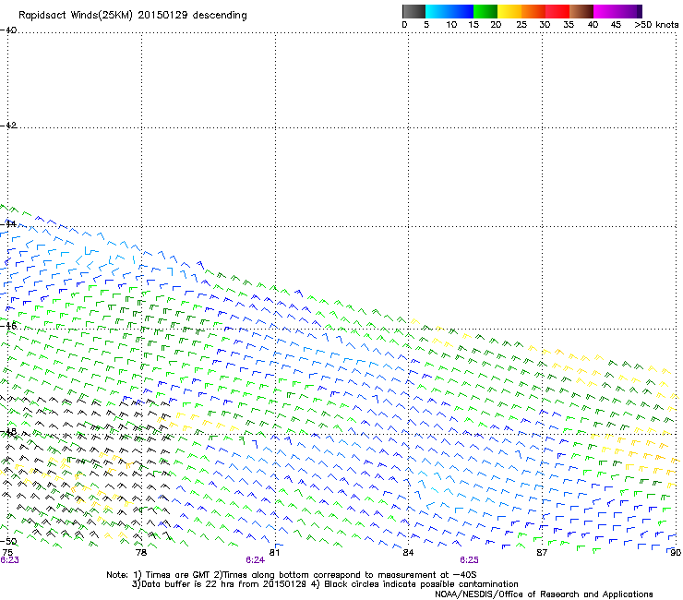
Task: Select the longitude axis label '84'
Action: pos(408,553)
